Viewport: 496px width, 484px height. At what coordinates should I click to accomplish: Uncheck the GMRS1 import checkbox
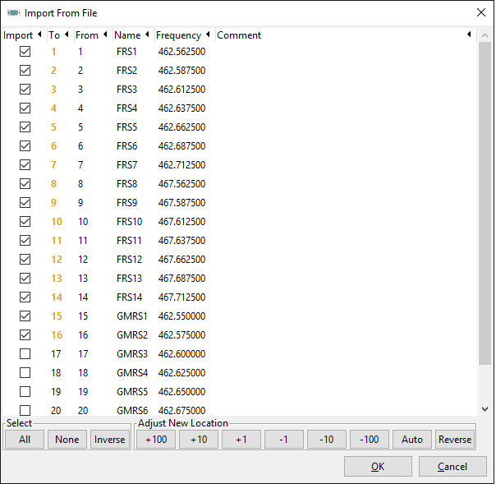point(25,316)
